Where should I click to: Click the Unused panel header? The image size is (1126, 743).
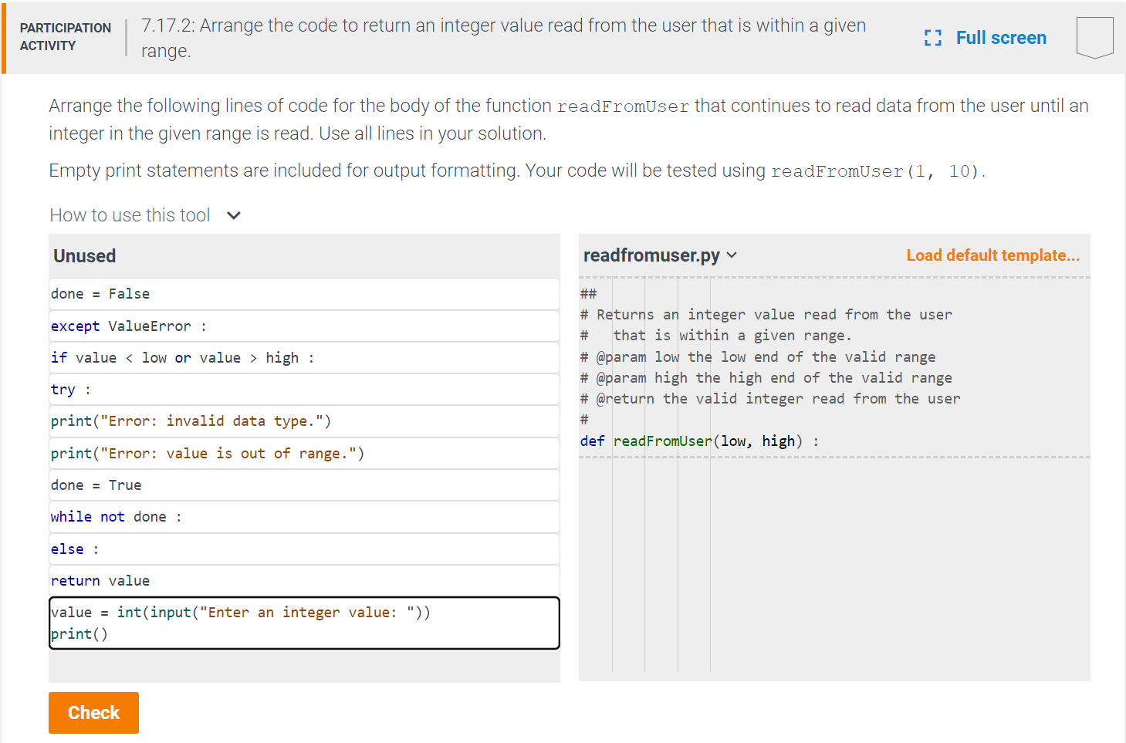point(84,255)
